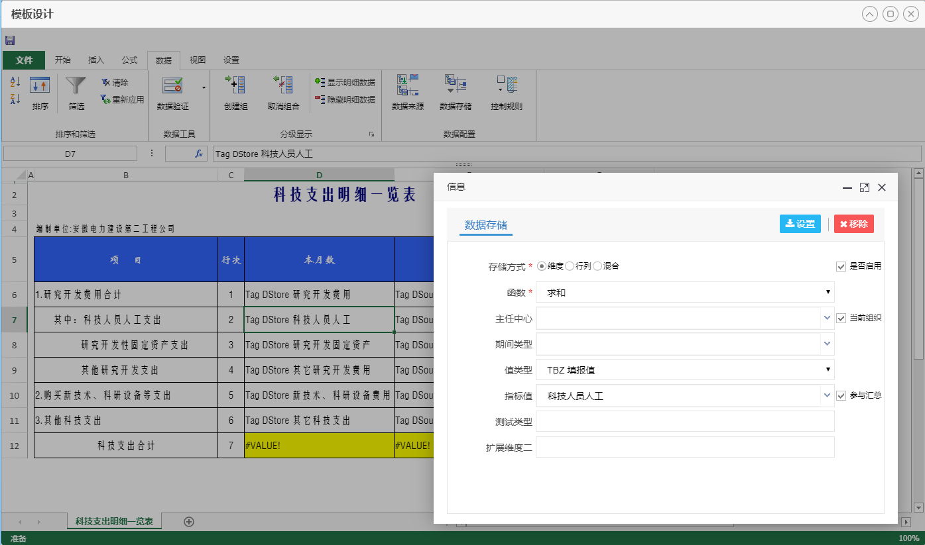Click cell 科技支出合计
The image size is (925, 545).
click(x=126, y=446)
